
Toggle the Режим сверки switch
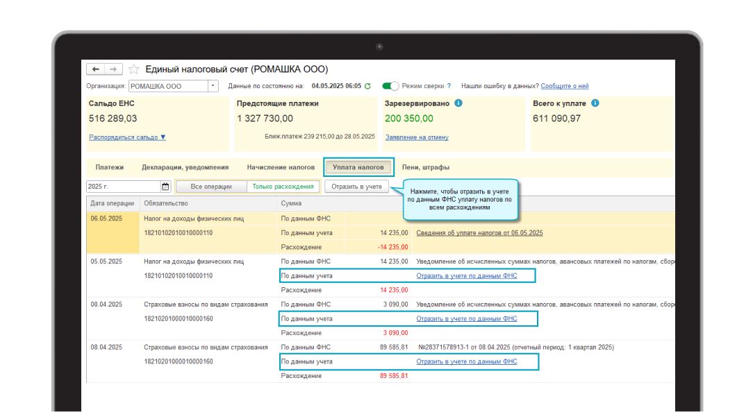[391, 86]
